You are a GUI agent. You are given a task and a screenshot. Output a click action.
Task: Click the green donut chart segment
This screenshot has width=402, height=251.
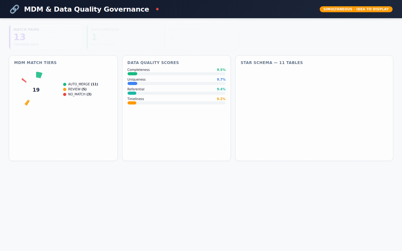[x=39, y=75]
